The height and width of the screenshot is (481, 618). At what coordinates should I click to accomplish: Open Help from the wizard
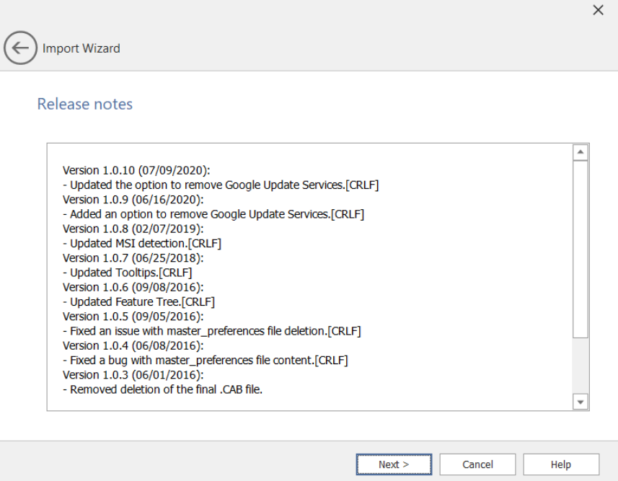click(560, 464)
